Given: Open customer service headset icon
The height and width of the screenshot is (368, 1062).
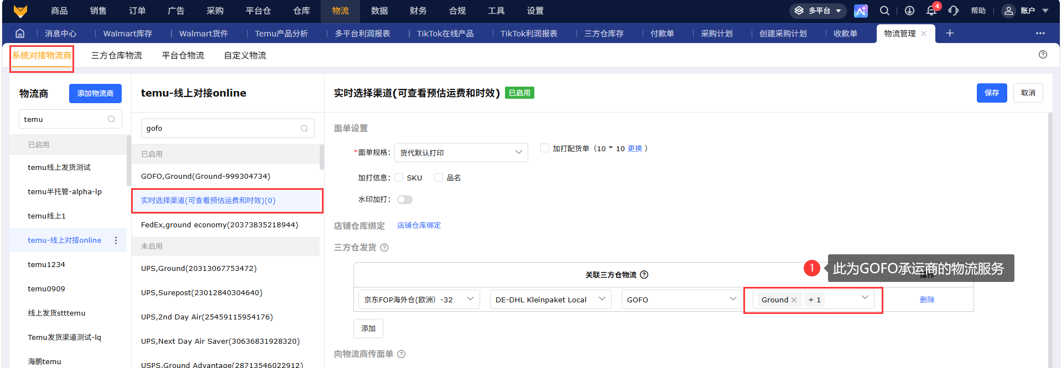Looking at the screenshot, I should point(954,10).
